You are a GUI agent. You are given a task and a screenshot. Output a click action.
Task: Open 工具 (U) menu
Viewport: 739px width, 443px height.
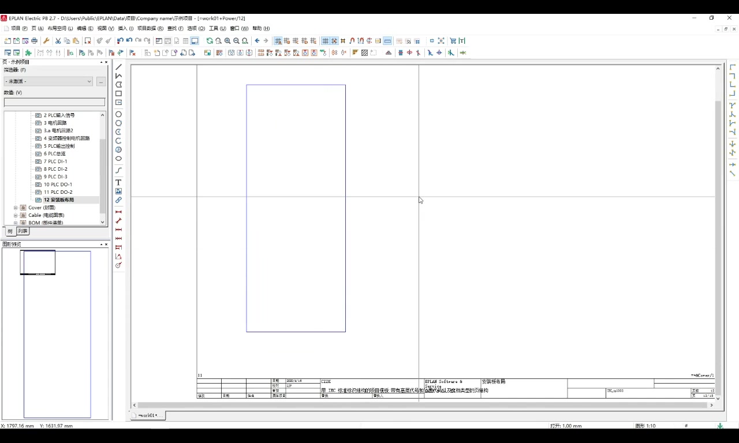pos(217,28)
